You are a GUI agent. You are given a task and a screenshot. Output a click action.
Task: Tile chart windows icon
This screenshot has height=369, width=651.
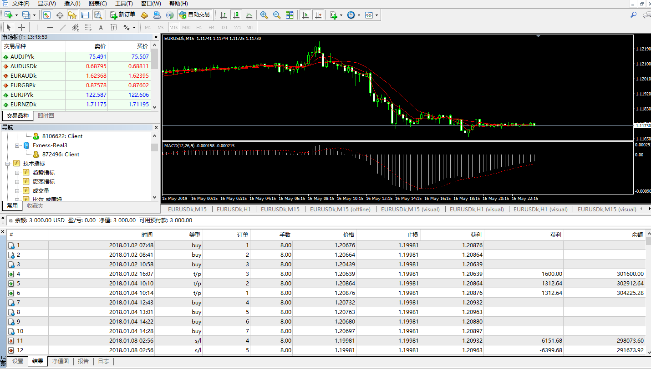coord(290,15)
